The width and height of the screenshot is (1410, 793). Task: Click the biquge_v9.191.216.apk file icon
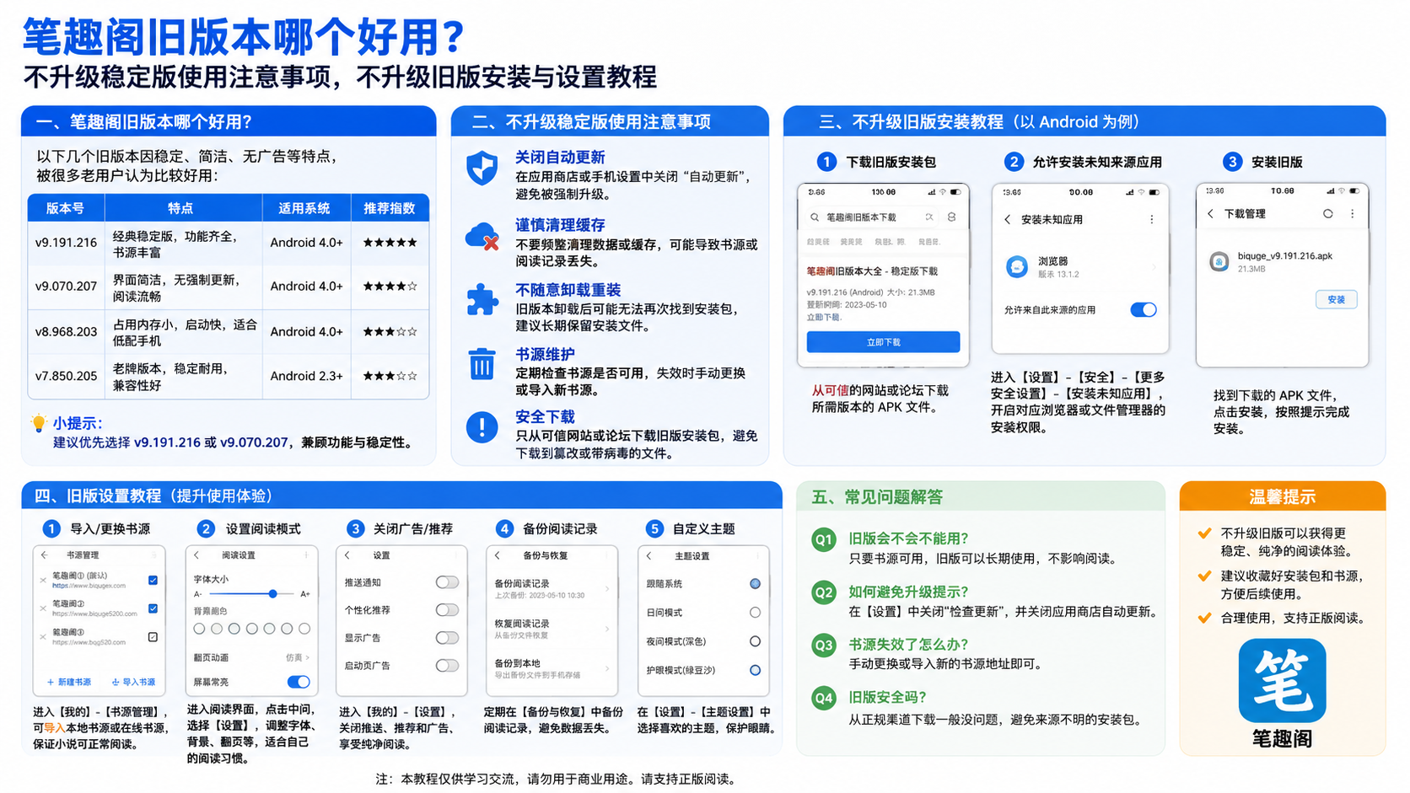pos(1219,261)
